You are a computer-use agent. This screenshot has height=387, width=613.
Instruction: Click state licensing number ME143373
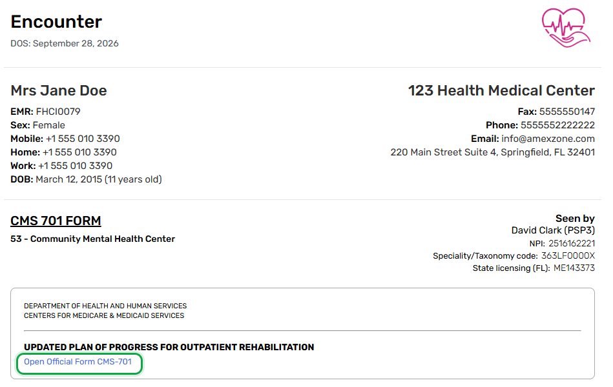[574, 268]
